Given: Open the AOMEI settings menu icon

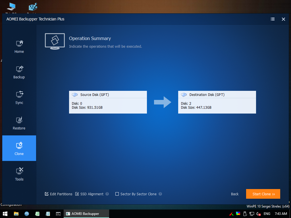Looking at the screenshot, I should click(x=273, y=19).
